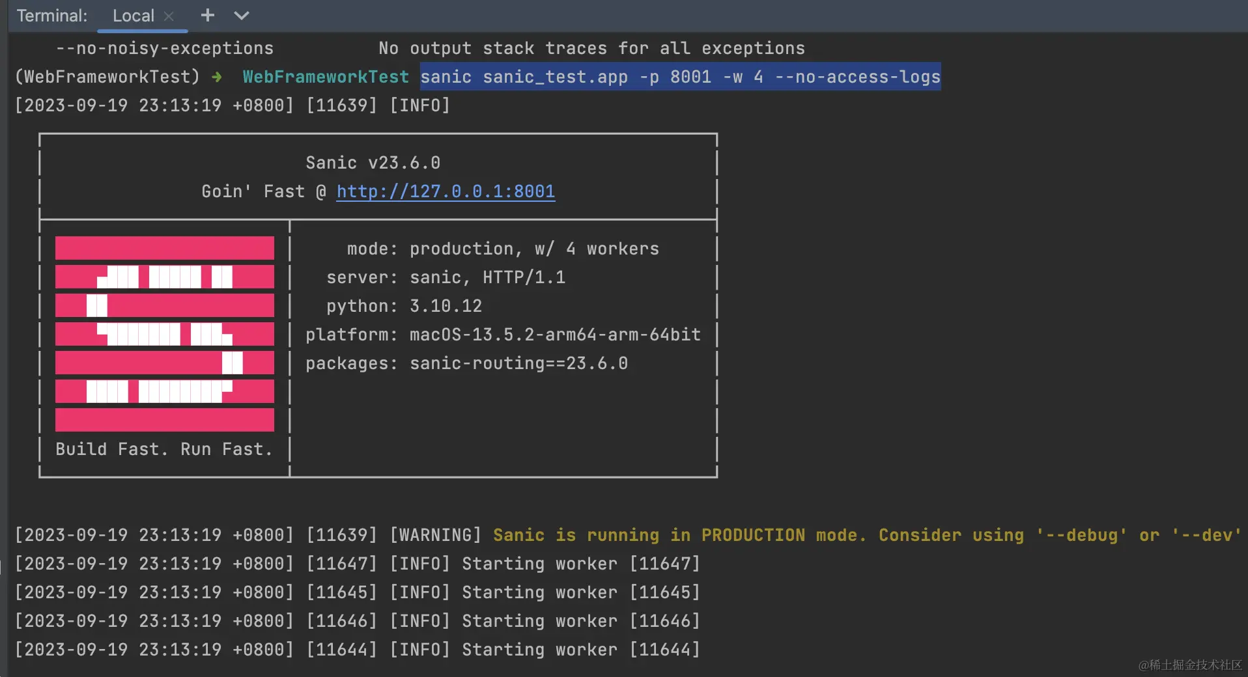
Task: Click the server: sanic, HTTP/1.1 line
Action: pos(446,277)
